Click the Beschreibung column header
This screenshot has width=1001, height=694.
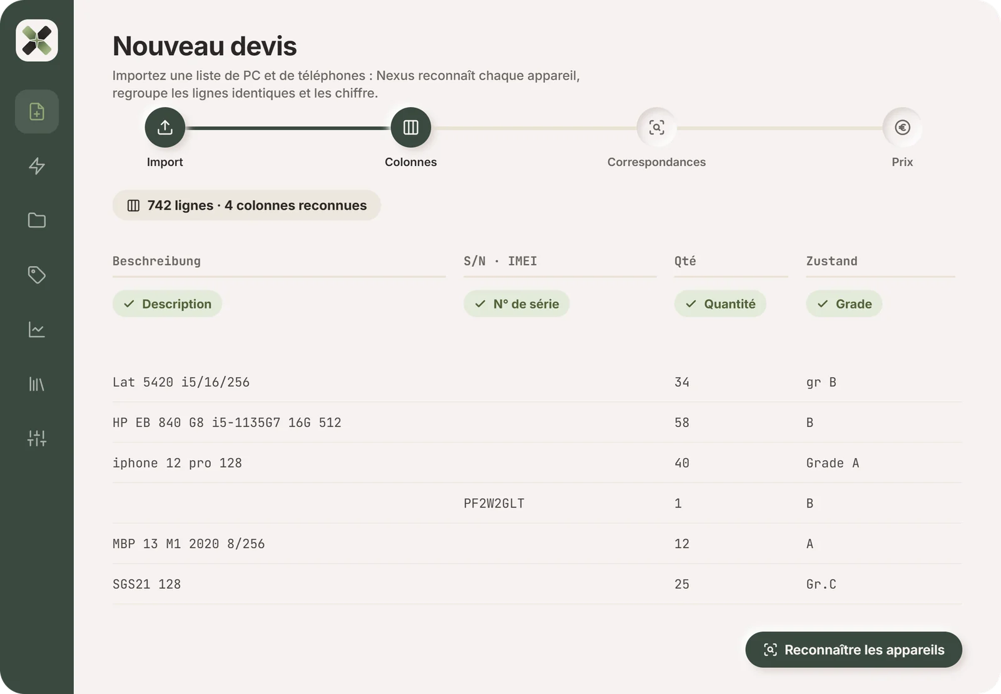(156, 261)
